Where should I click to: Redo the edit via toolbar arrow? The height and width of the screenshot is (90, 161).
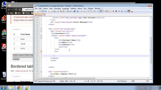pyautogui.click(x=71, y=11)
